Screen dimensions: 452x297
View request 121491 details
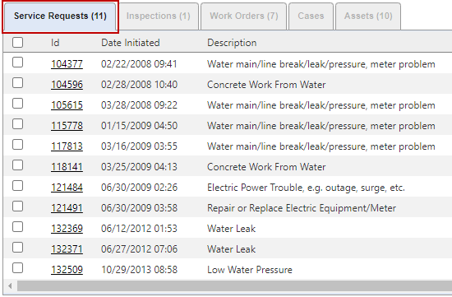[67, 208]
